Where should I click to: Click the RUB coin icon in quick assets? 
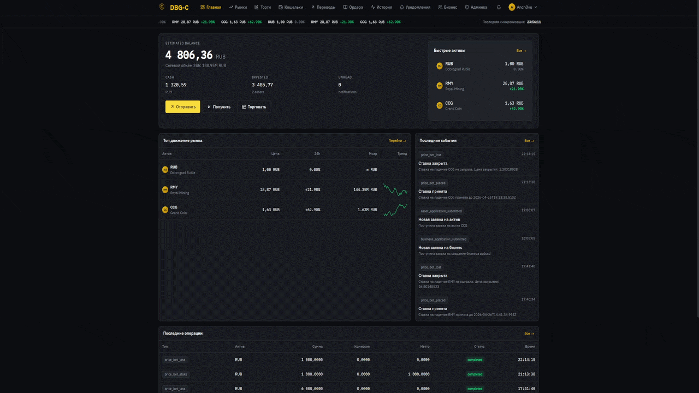[440, 66]
